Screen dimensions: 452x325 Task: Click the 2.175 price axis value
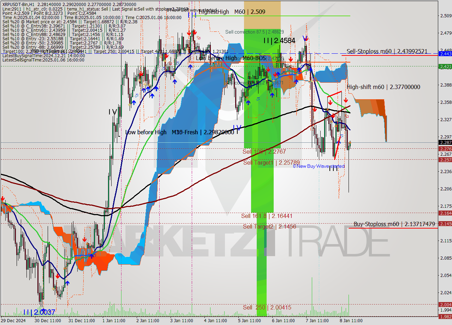[x=446, y=206]
